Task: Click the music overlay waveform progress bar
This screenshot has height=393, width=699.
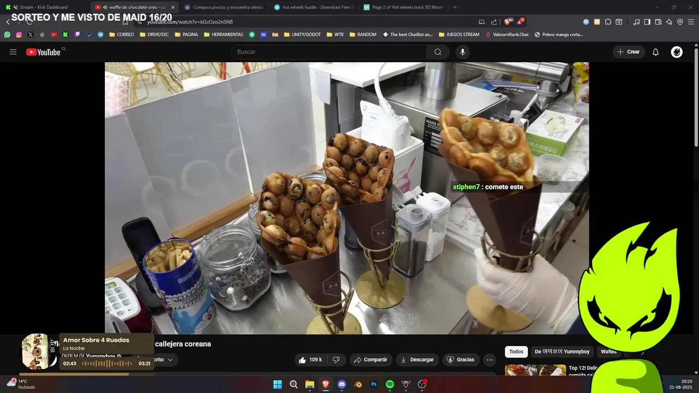Action: (x=107, y=364)
